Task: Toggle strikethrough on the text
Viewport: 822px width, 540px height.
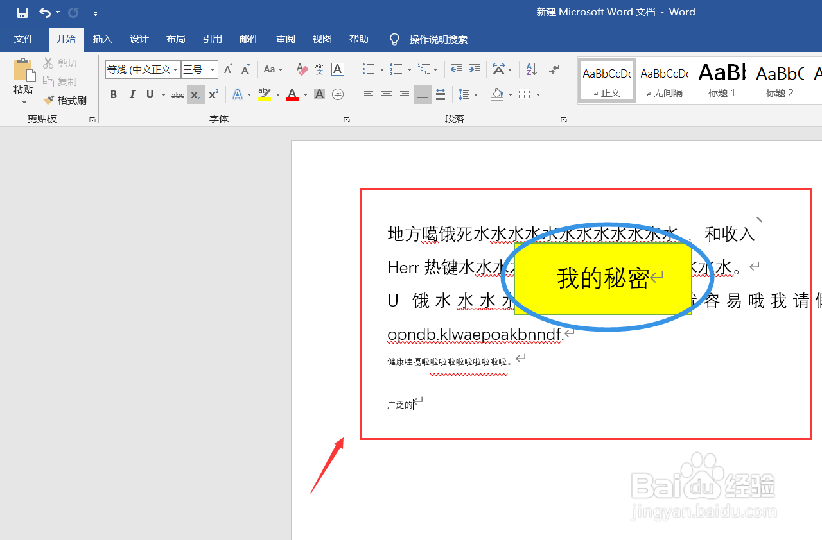Action: (x=177, y=94)
